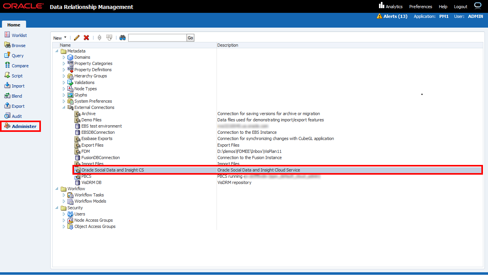The image size is (488, 275).
Task: Open Preferences in the top bar
Action: pyautogui.click(x=421, y=7)
